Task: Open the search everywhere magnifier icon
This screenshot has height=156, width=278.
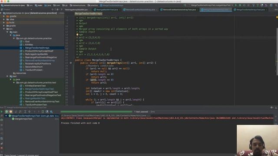Action: point(276,5)
